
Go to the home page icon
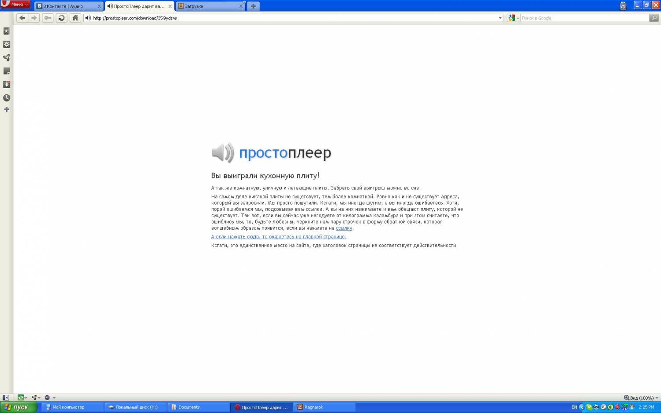tap(75, 18)
